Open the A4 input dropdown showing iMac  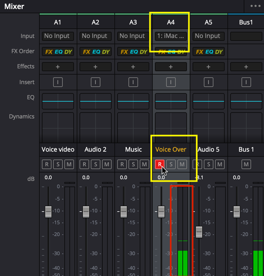point(171,36)
